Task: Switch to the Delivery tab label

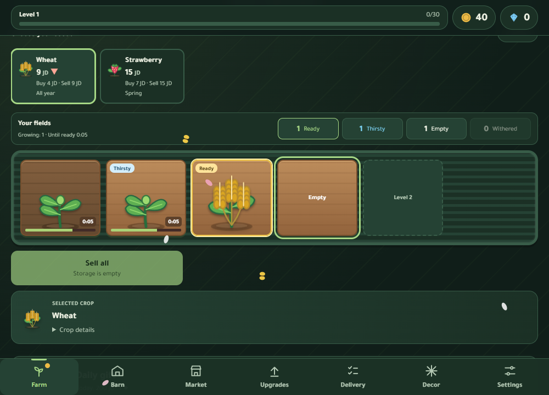Action: 353,385
